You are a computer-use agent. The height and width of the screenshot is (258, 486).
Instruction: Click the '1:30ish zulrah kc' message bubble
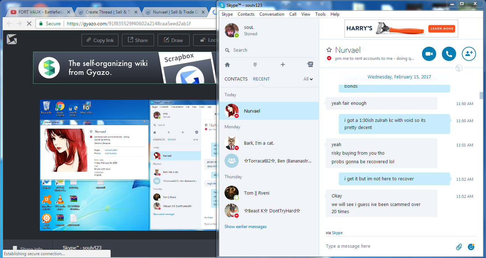pos(394,124)
